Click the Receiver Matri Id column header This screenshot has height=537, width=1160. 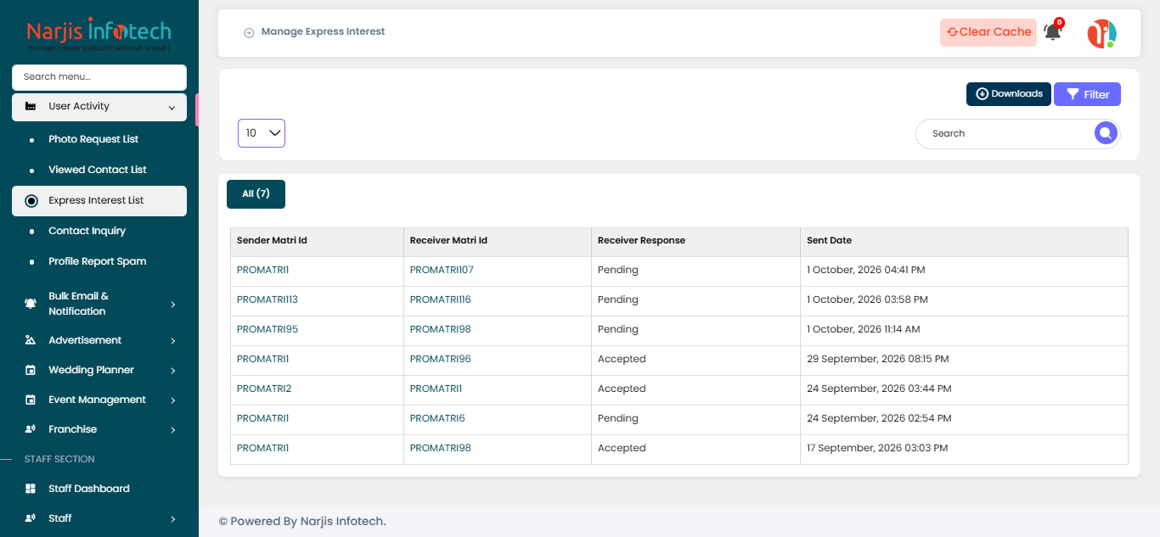click(x=498, y=242)
